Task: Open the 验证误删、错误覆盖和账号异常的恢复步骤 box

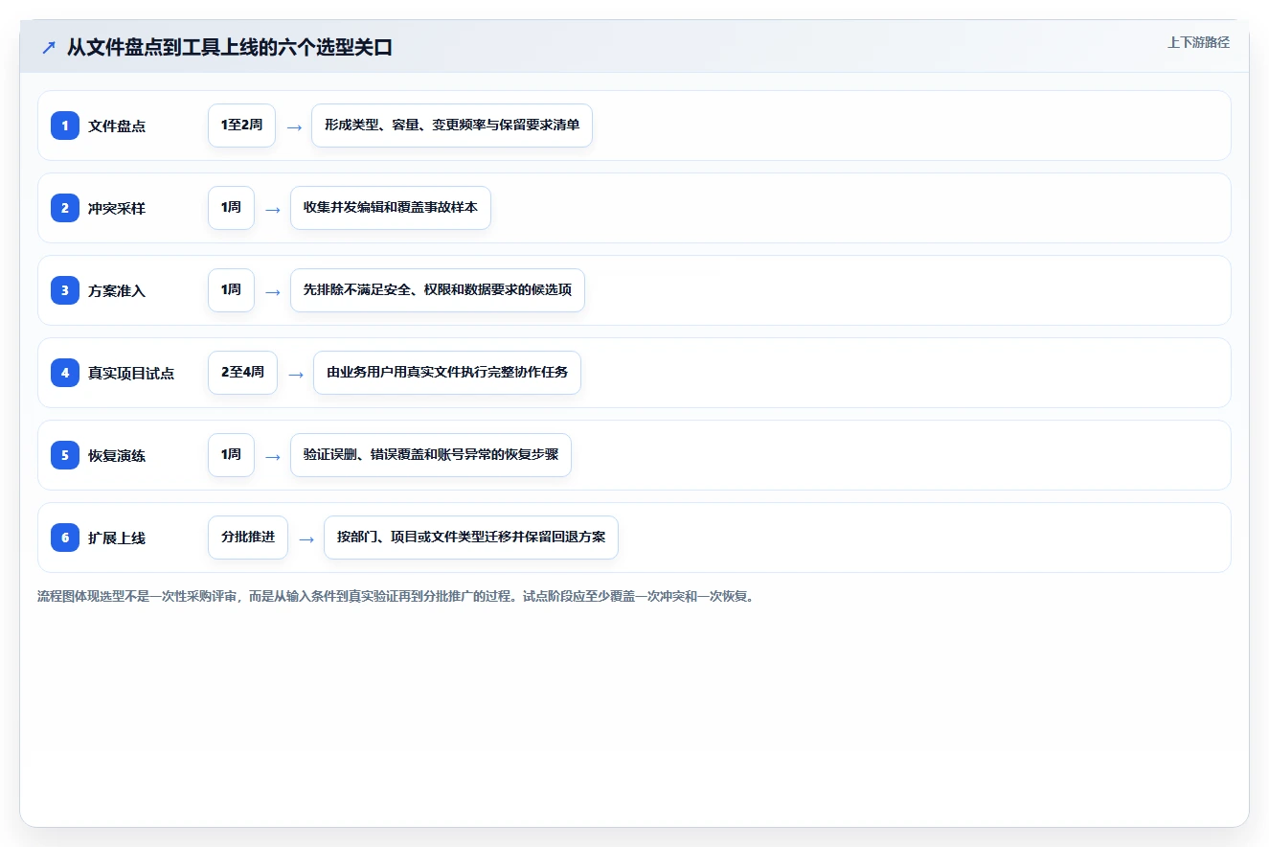Action: 431,455
